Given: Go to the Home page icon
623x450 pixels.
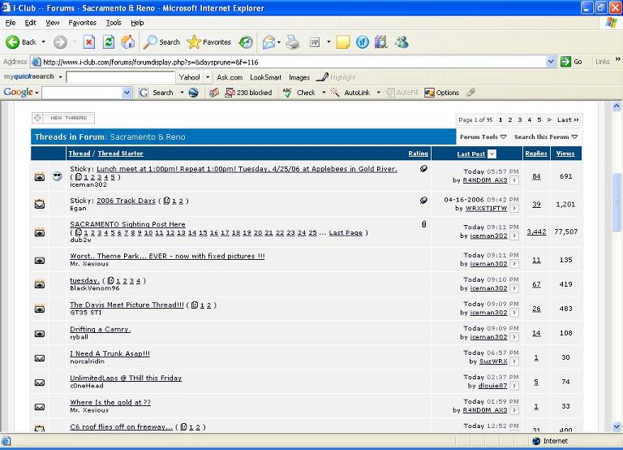Looking at the screenshot, I should click(128, 42).
